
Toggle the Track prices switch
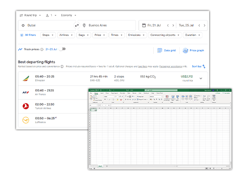(x=63, y=49)
